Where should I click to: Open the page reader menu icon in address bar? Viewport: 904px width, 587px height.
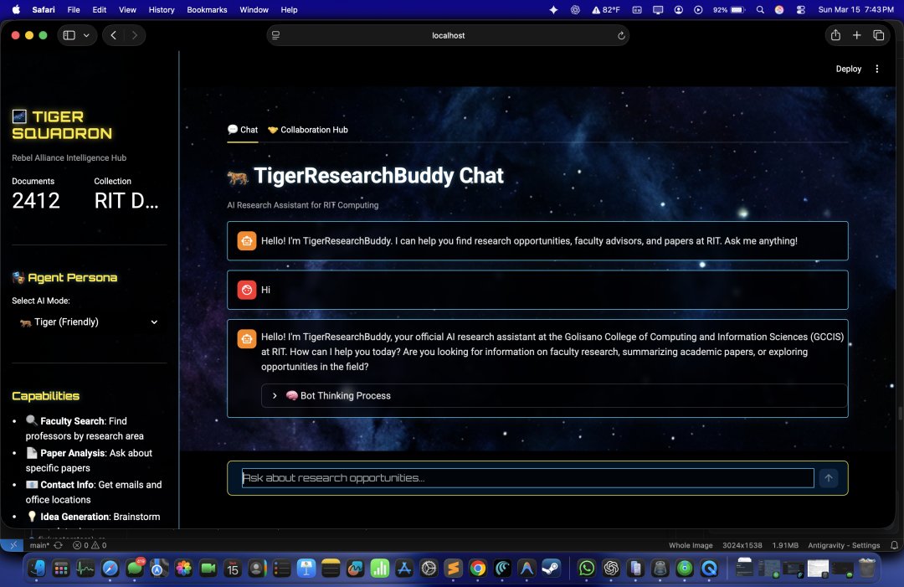pos(276,35)
